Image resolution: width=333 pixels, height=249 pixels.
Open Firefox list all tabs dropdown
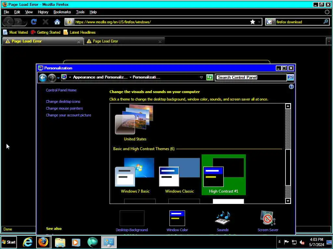pos(329,41)
